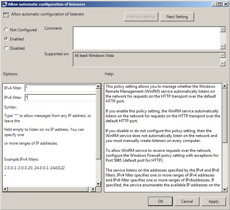The width and height of the screenshot is (230, 210).
Task: Click Supported on scroll up arrow
Action: 223,55
